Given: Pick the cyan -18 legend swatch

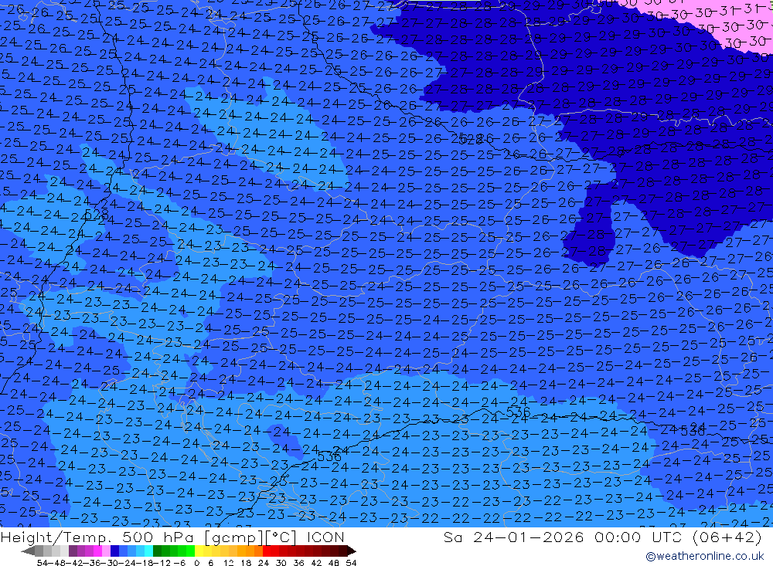Looking at the screenshot, I should tap(148, 551).
